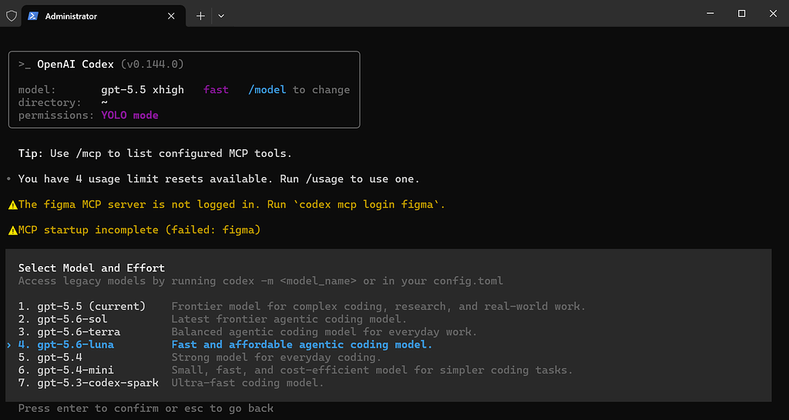The height and width of the screenshot is (420, 789).
Task: Select model option 3. gpt-5.6-terra
Action: coord(69,332)
